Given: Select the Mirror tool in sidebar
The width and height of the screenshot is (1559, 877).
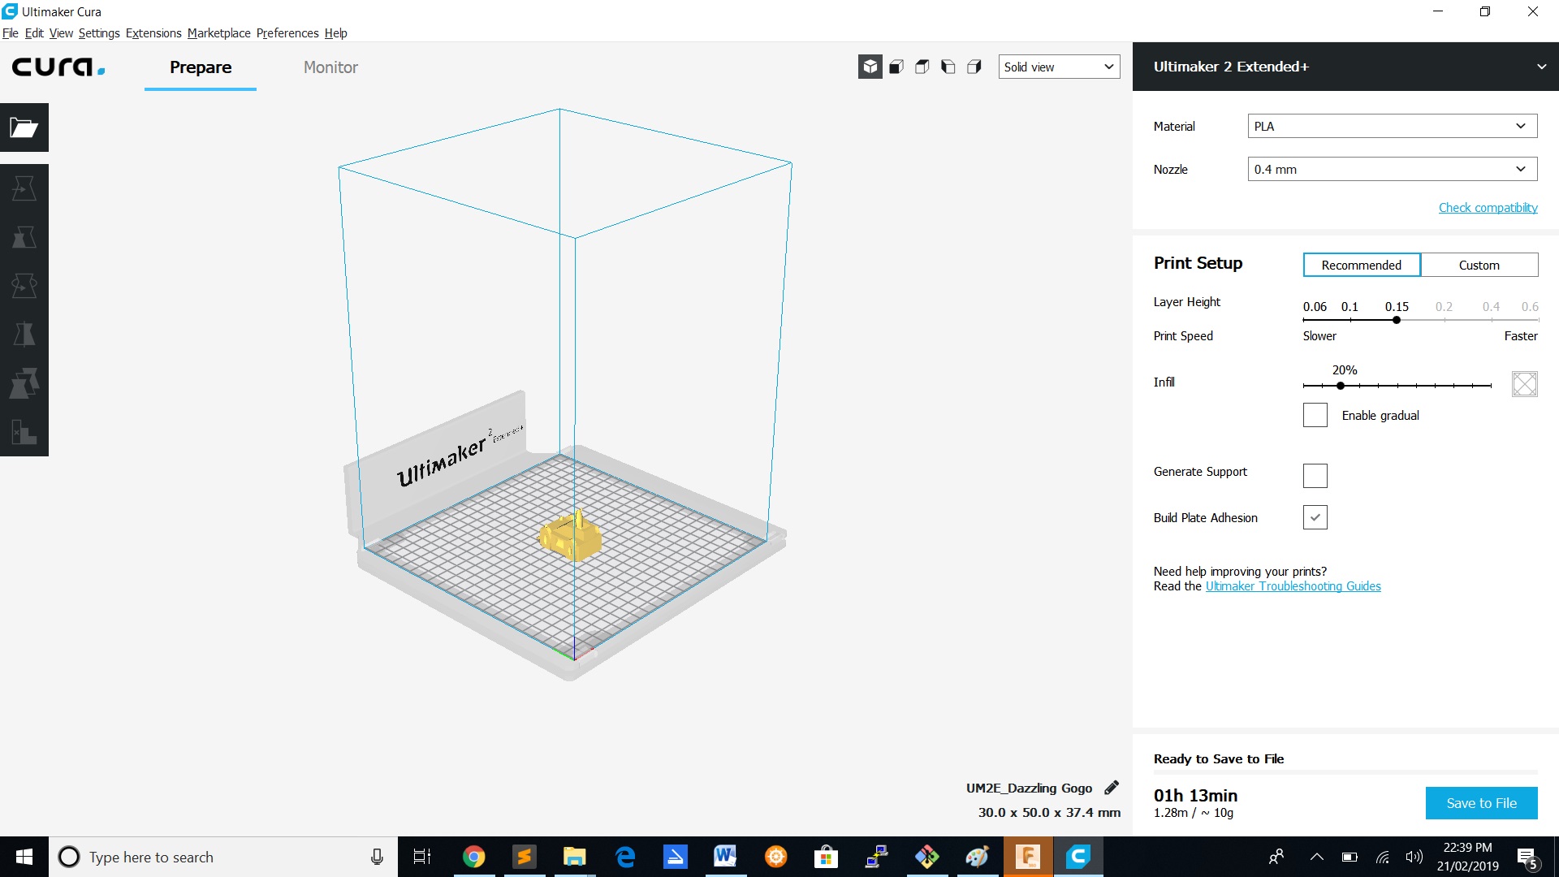Looking at the screenshot, I should point(24,335).
